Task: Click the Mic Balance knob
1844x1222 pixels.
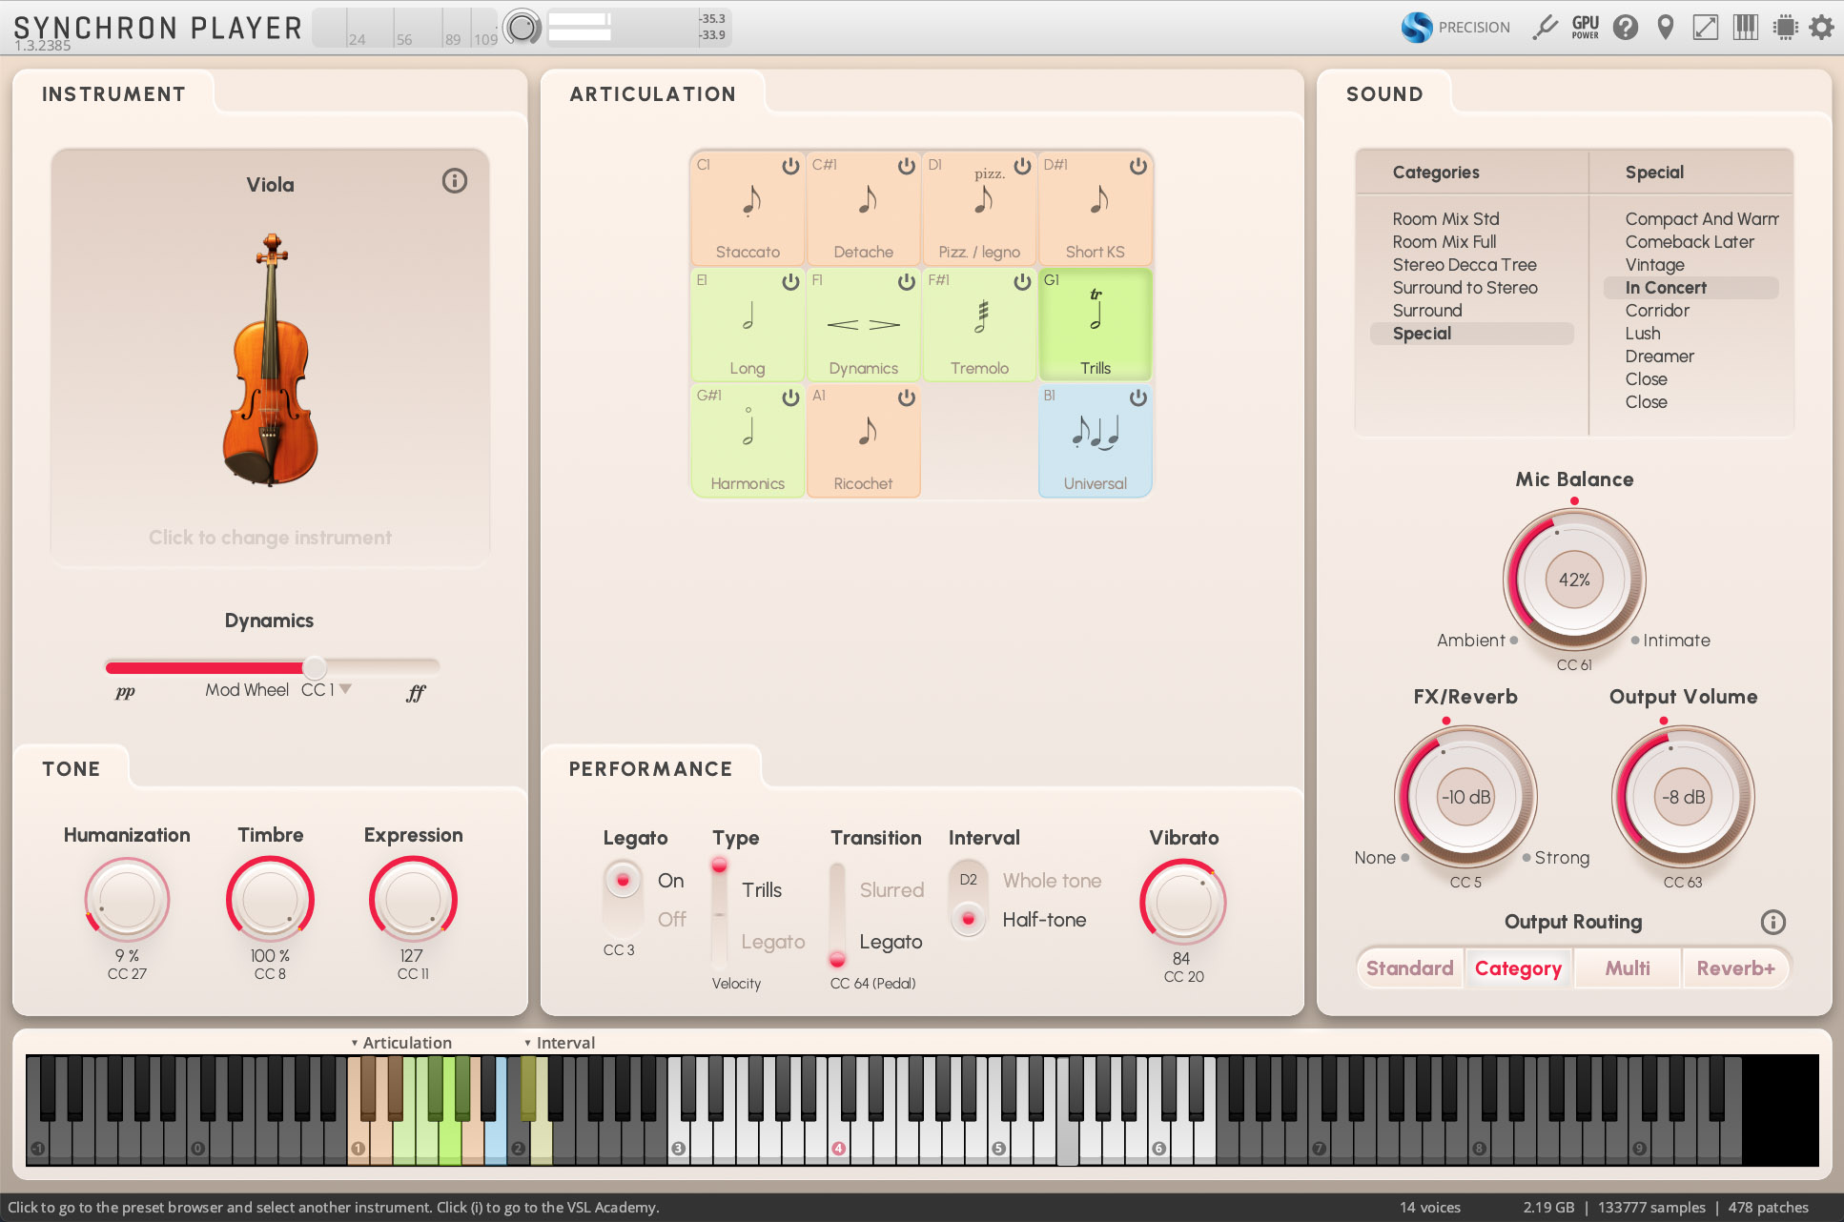Action: (1574, 580)
